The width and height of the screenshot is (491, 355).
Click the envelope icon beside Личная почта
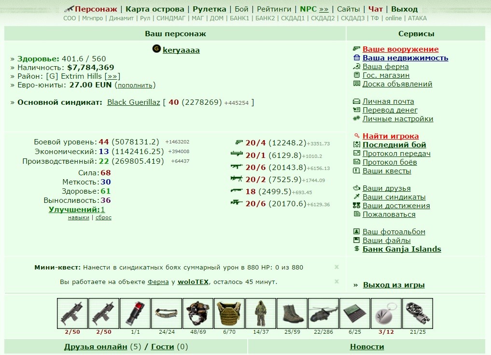pyautogui.click(x=356, y=101)
